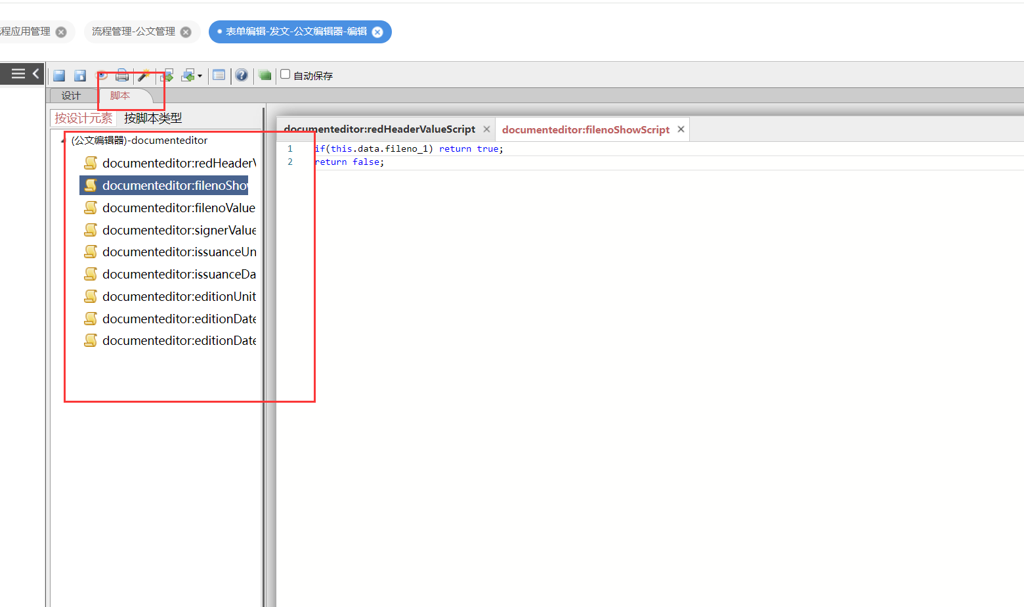Switch to the 流程管理-公文管理 tab
Viewport: 1024px width, 607px height.
(133, 32)
